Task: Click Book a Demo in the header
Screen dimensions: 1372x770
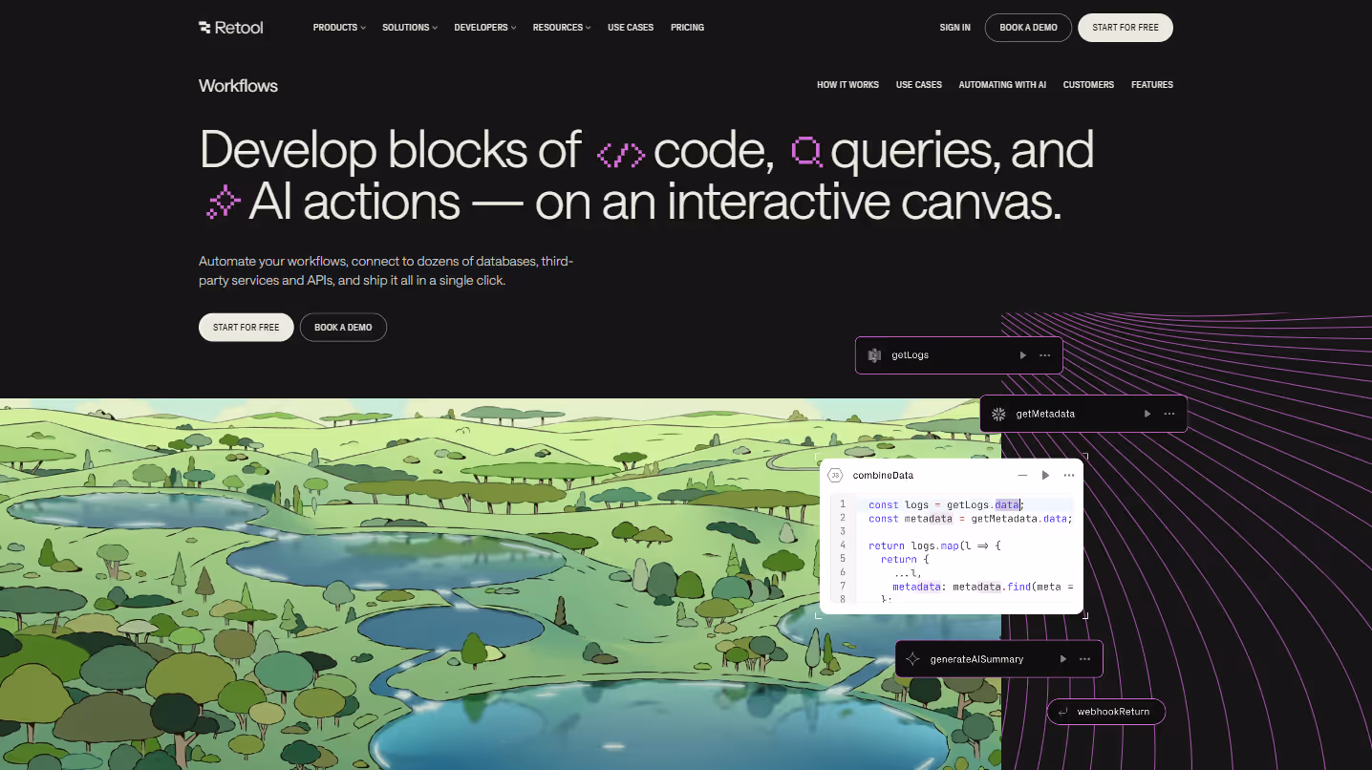Action: click(1028, 28)
